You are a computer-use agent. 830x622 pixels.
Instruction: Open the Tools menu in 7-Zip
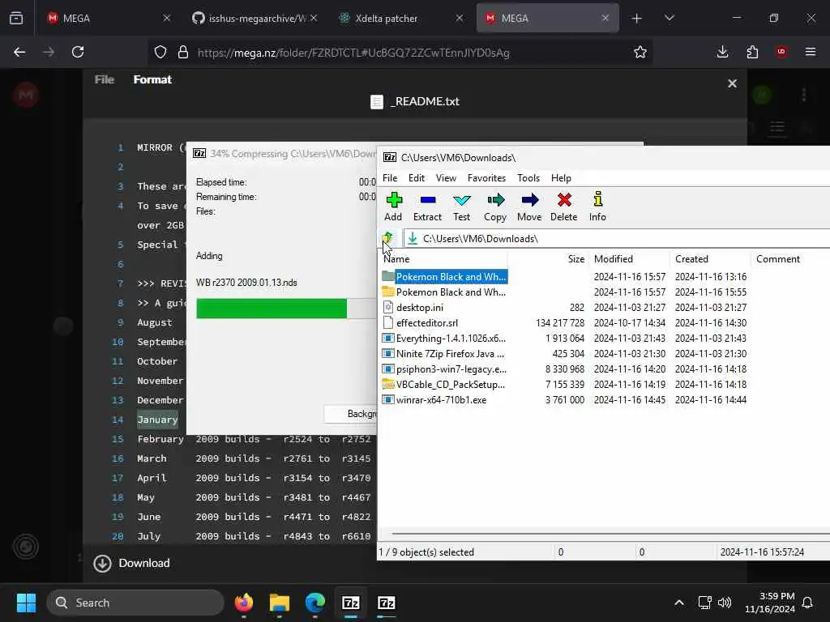[528, 177]
